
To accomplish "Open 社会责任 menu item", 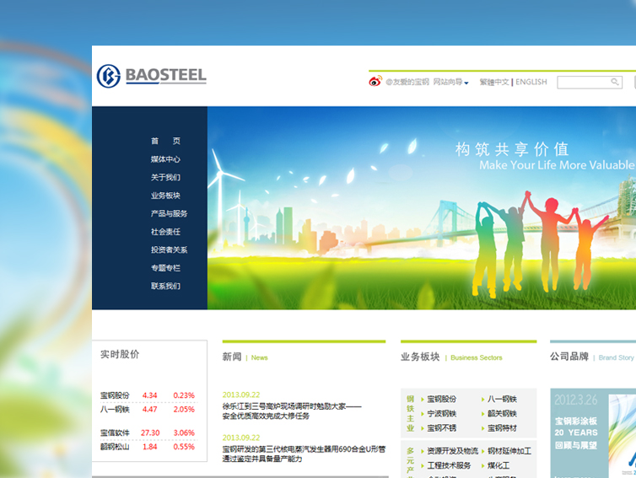I will coord(165,232).
